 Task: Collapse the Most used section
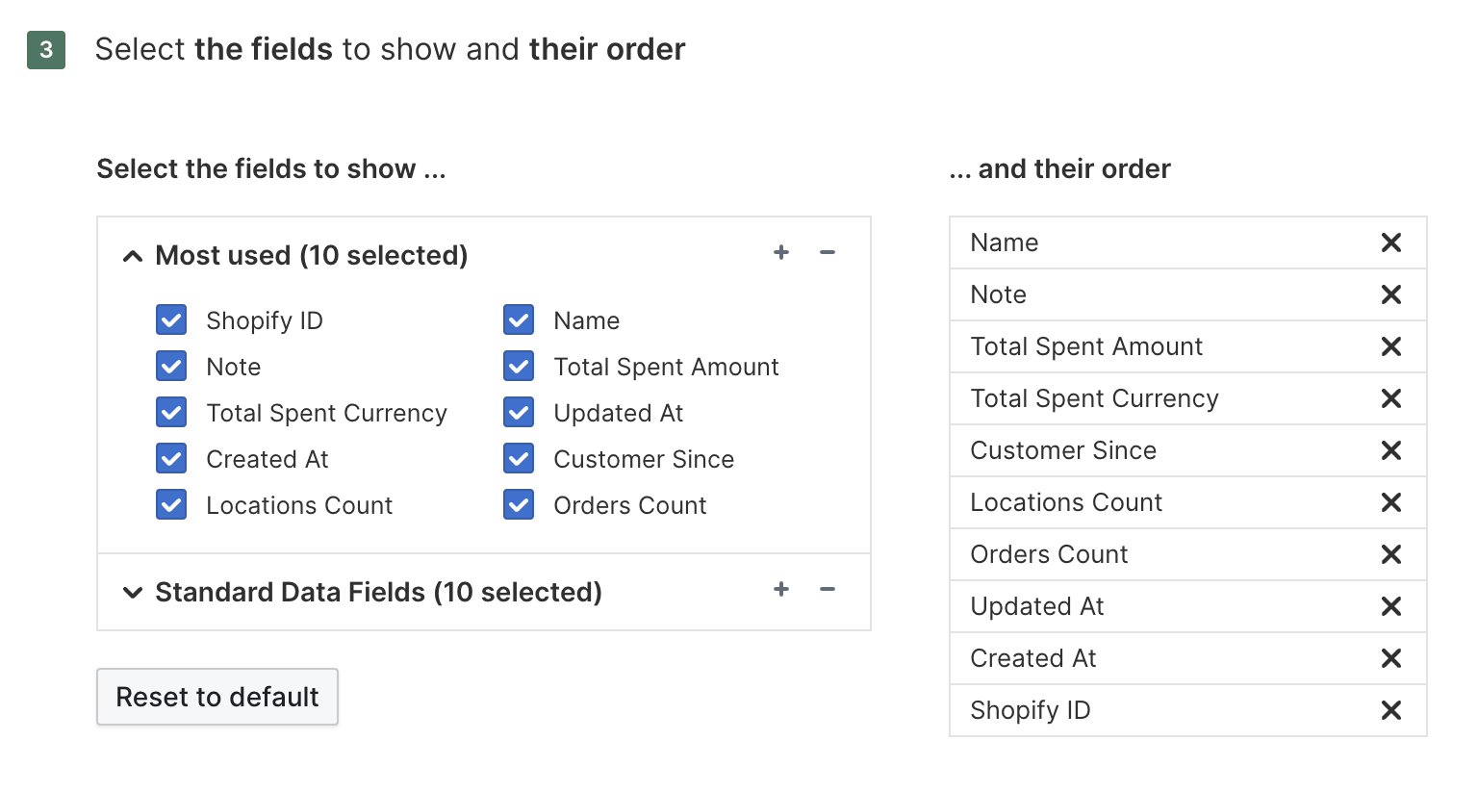tap(132, 256)
